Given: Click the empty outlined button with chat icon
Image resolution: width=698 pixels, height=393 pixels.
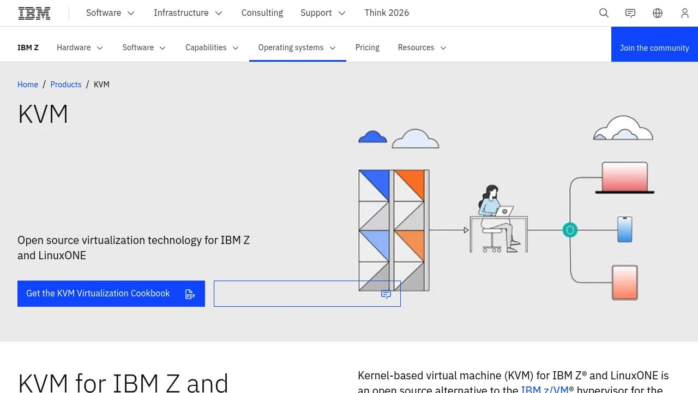Looking at the screenshot, I should click(307, 294).
